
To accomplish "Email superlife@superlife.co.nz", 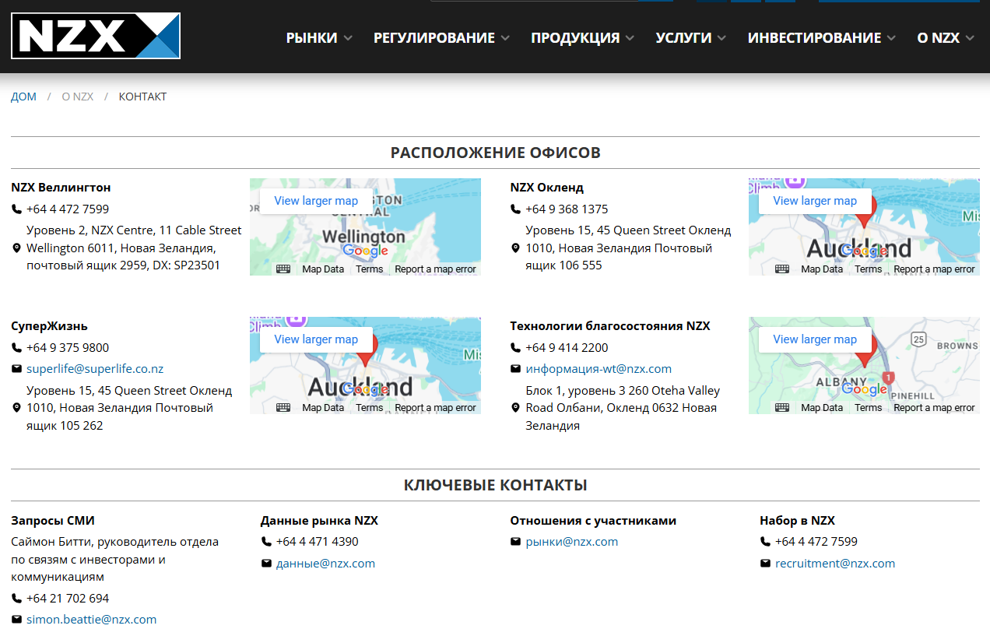I will pos(95,369).
